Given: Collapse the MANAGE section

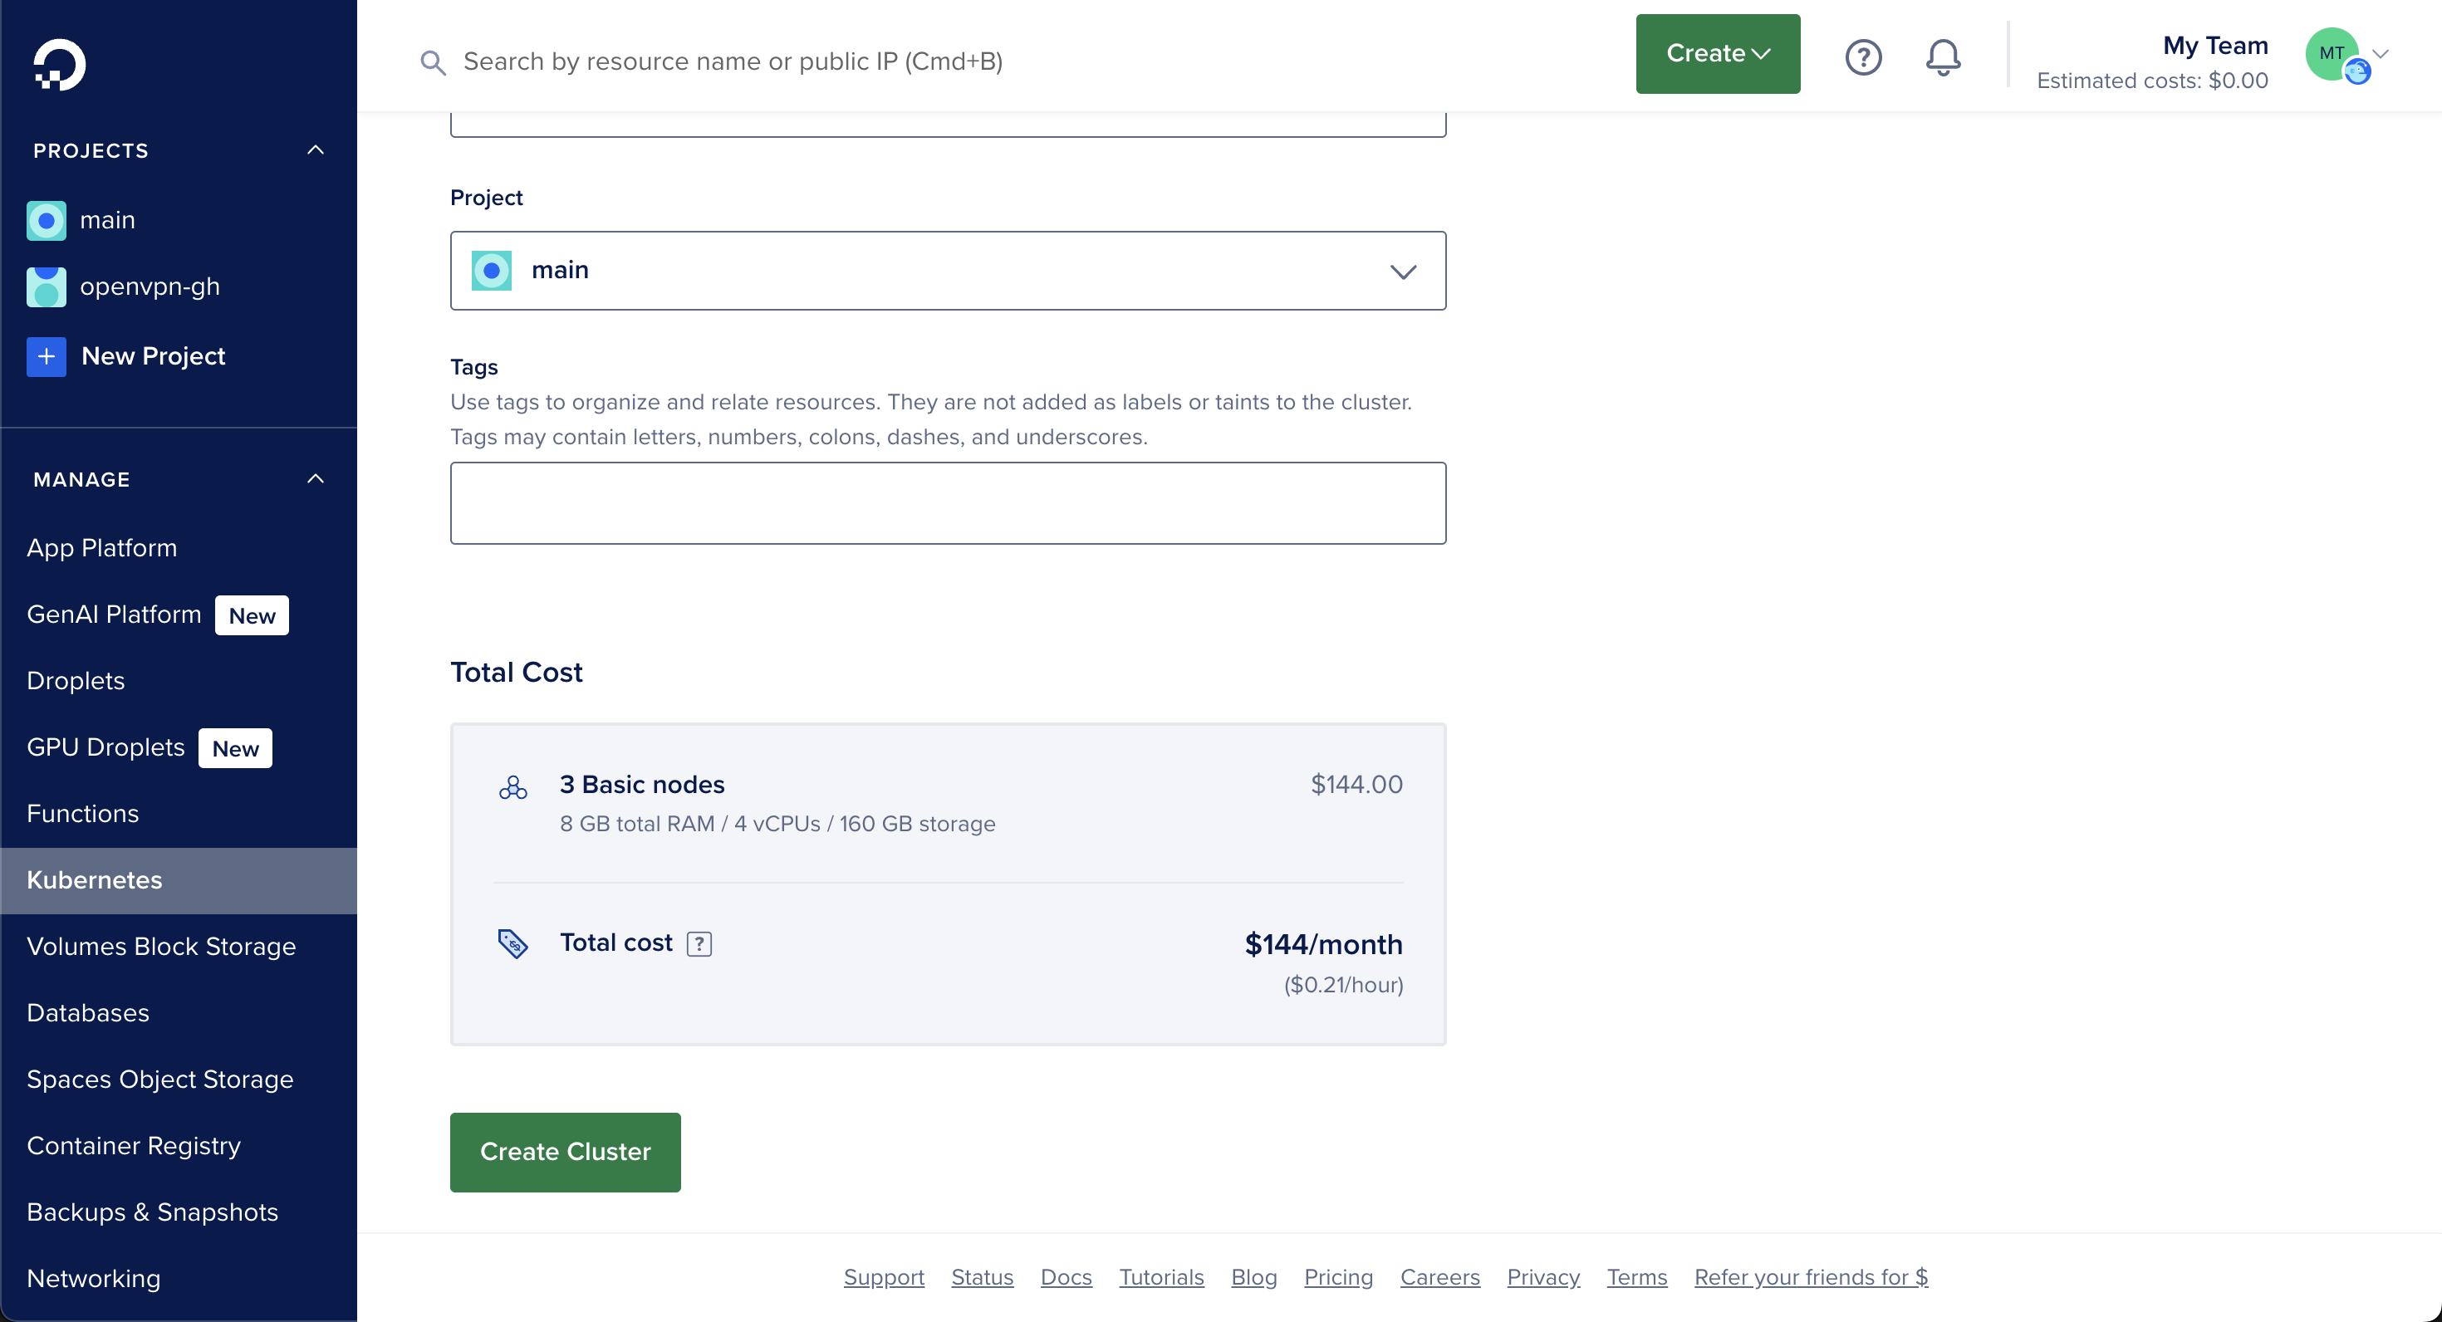Looking at the screenshot, I should 315,478.
